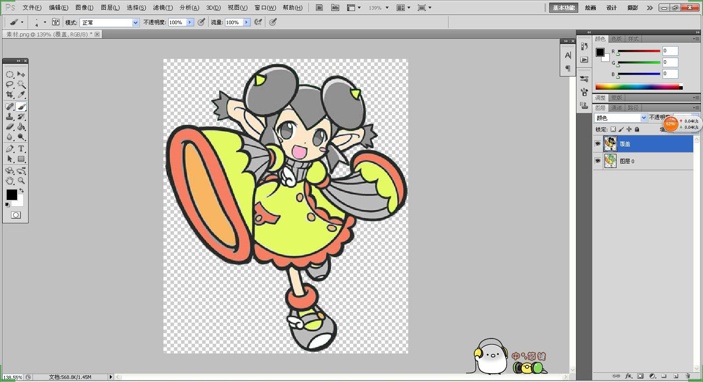Toggle quick mask mode in toolbox
The height and width of the screenshot is (382, 703).
[16, 215]
